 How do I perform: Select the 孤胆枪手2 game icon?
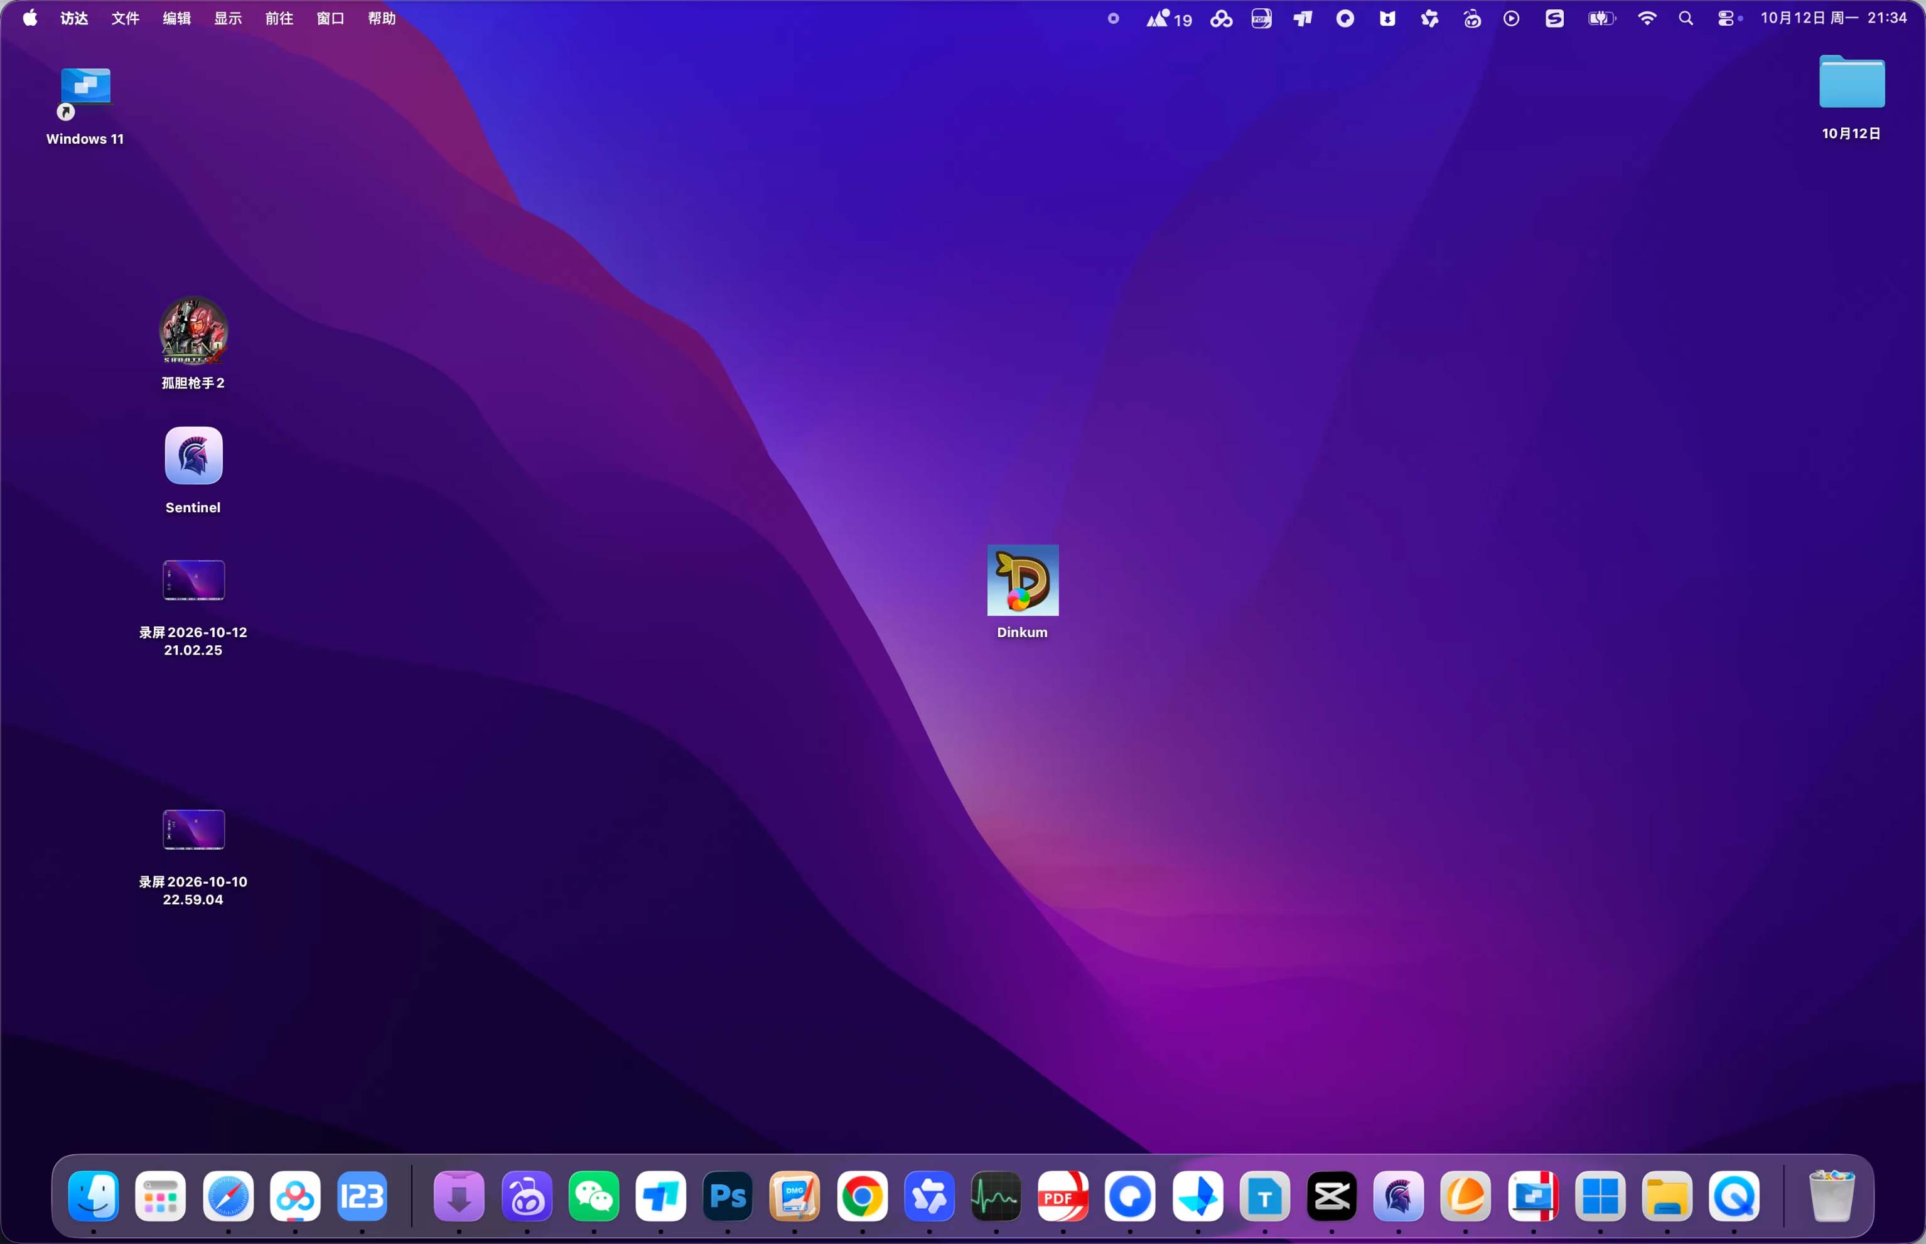point(193,330)
